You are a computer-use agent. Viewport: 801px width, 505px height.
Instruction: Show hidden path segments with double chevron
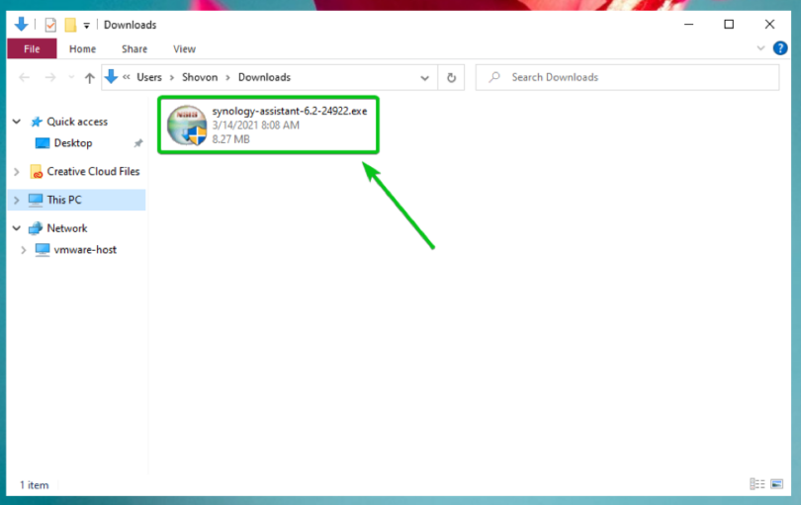click(x=127, y=77)
